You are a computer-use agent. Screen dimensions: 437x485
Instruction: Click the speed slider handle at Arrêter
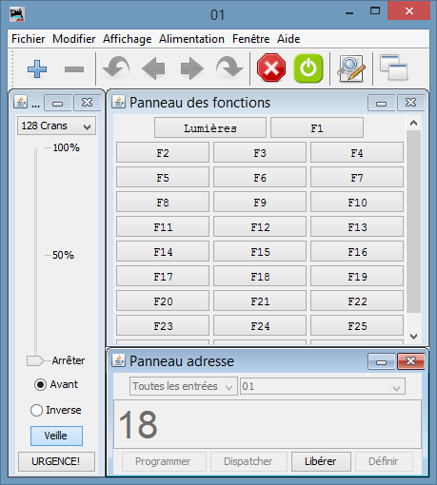[35, 360]
